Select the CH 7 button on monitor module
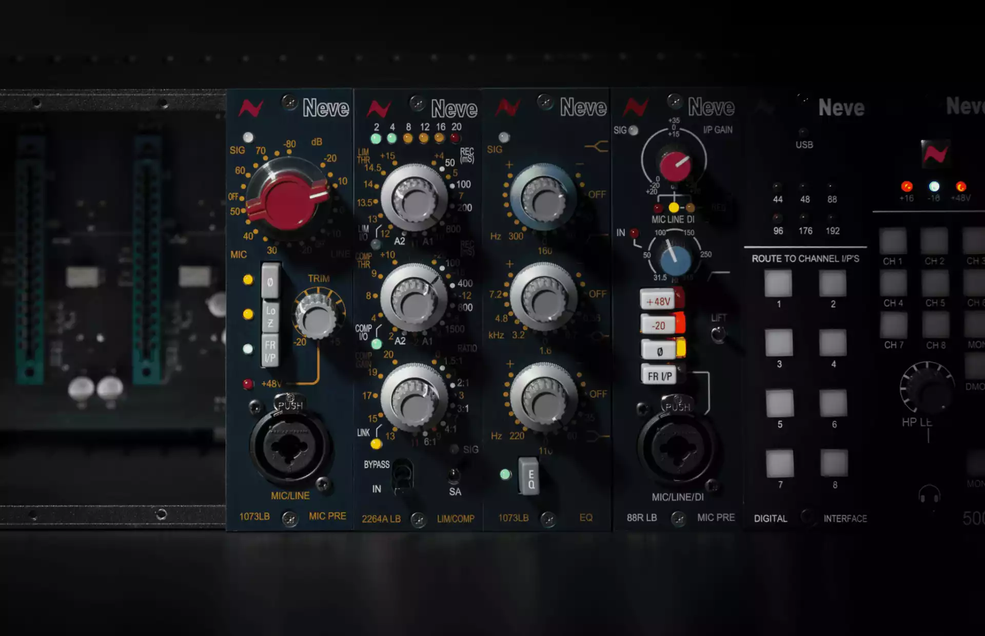The width and height of the screenshot is (985, 636). (x=894, y=325)
